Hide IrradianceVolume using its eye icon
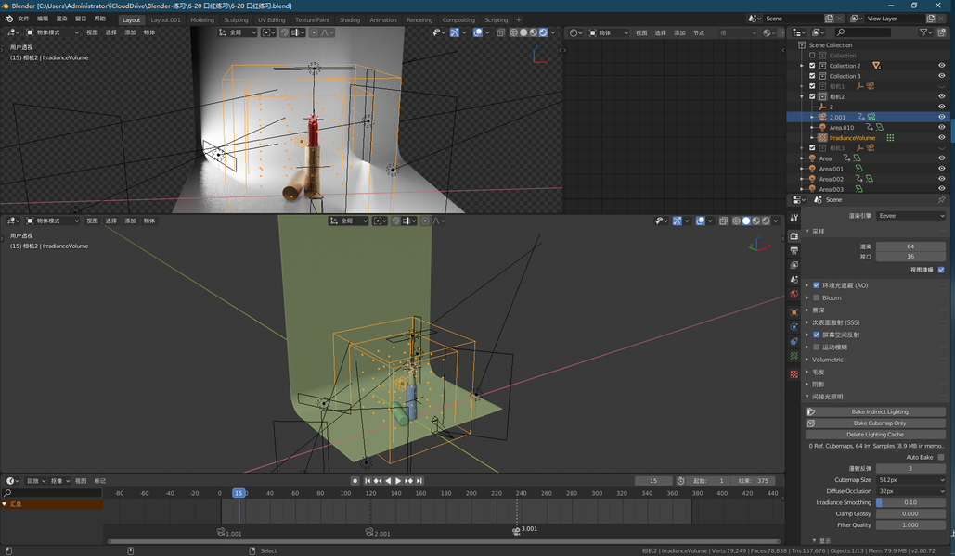This screenshot has width=955, height=556. click(x=942, y=137)
